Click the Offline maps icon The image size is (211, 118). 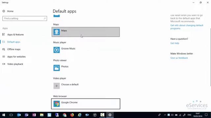(x=4, y=49)
